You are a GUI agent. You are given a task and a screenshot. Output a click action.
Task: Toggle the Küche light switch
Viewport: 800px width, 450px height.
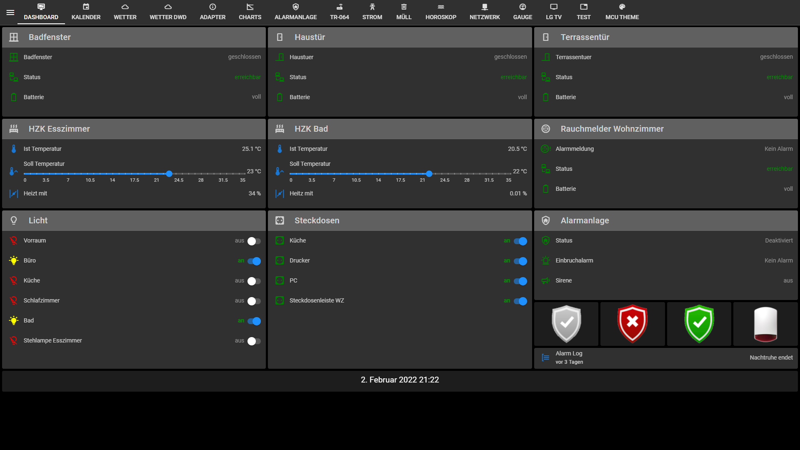pyautogui.click(x=254, y=281)
